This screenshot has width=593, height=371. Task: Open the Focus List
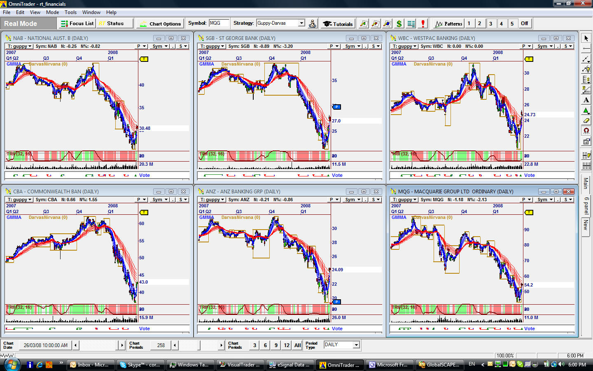coord(77,23)
